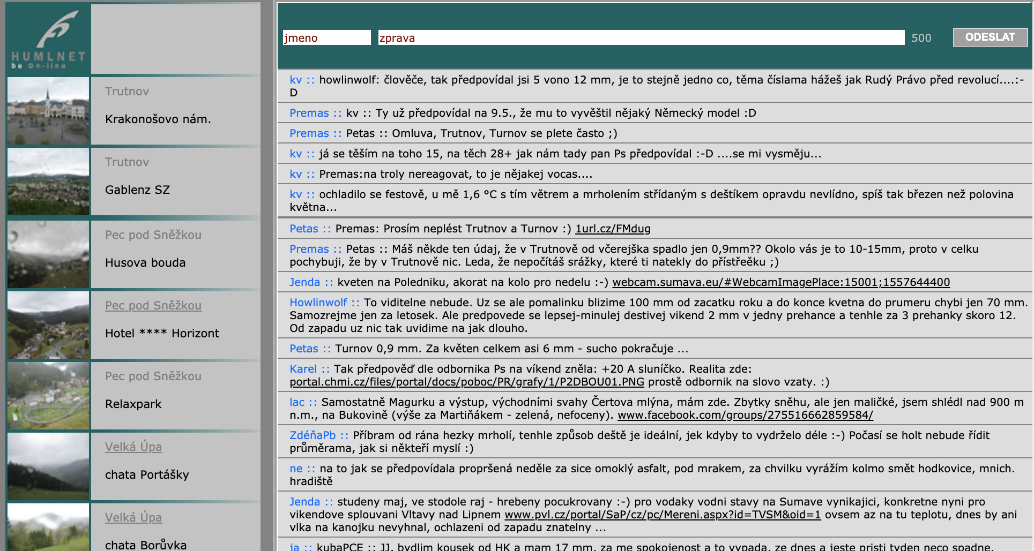1034x551 pixels.
Task: Click the username Premas in chat
Action: click(x=309, y=113)
